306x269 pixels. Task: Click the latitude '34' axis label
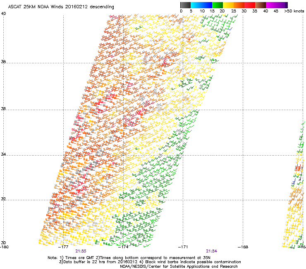[3, 154]
